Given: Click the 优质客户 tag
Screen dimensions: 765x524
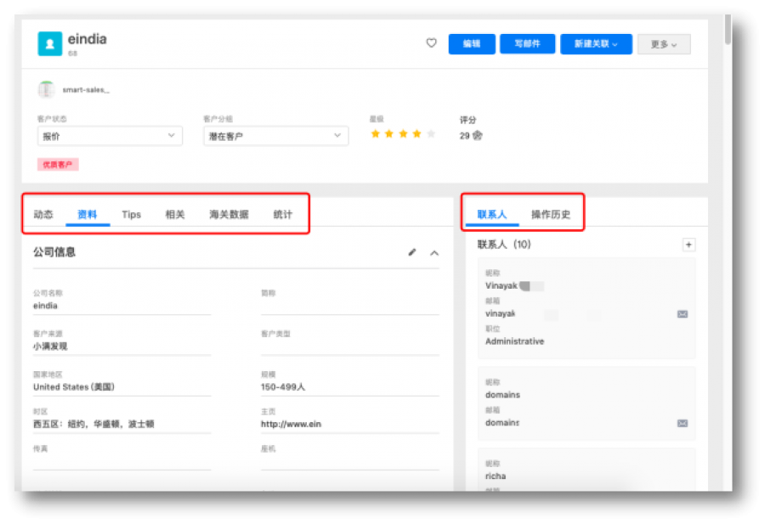Looking at the screenshot, I should tap(58, 164).
